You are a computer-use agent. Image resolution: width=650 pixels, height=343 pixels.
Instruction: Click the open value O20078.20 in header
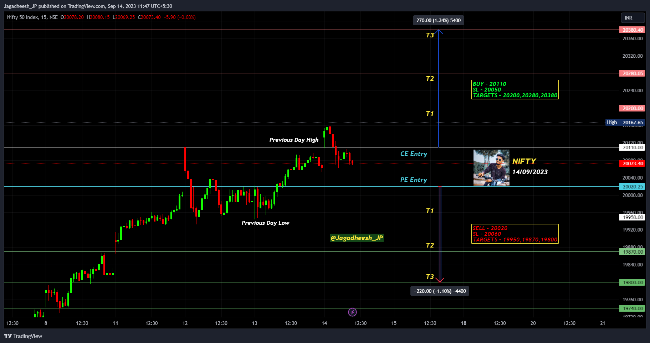[72, 17]
